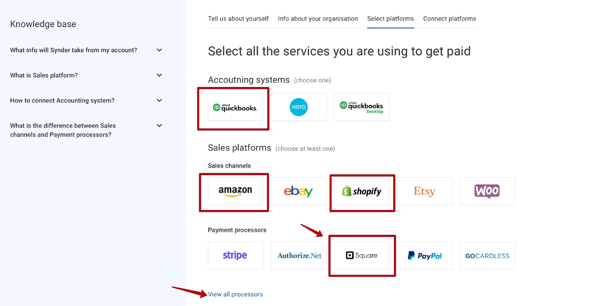600x306 pixels.
Task: Pick Etsy from sales channels
Action: point(424,191)
